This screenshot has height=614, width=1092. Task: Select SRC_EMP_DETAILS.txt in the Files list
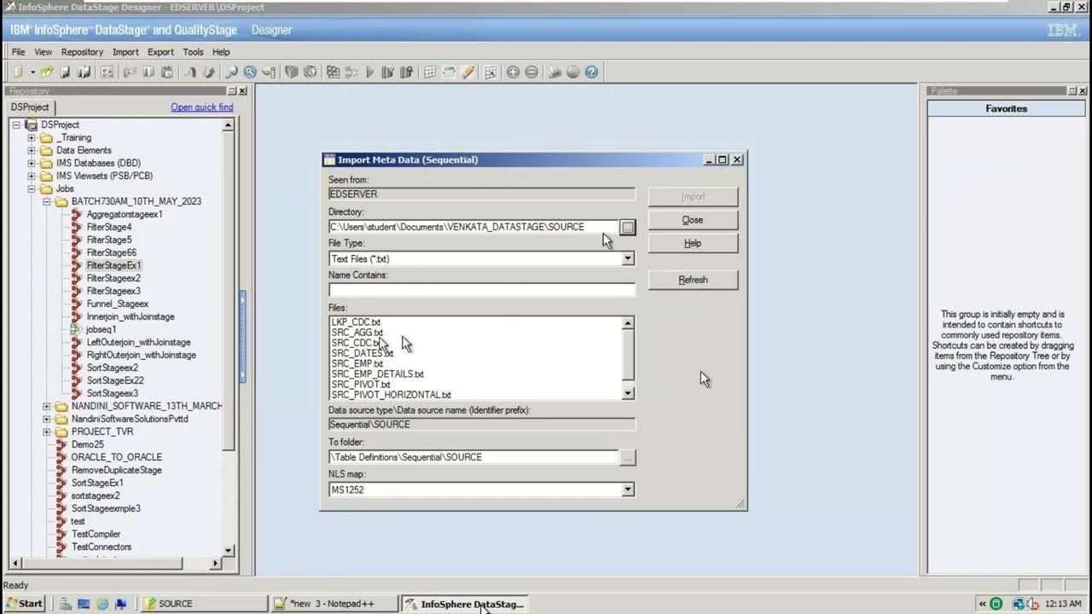[x=377, y=374]
